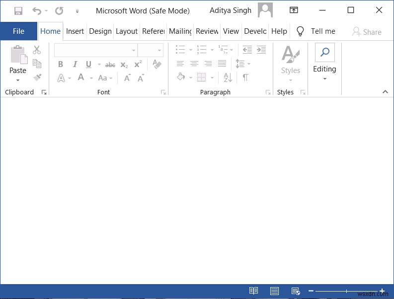Click the Cut scissors icon

click(x=37, y=50)
